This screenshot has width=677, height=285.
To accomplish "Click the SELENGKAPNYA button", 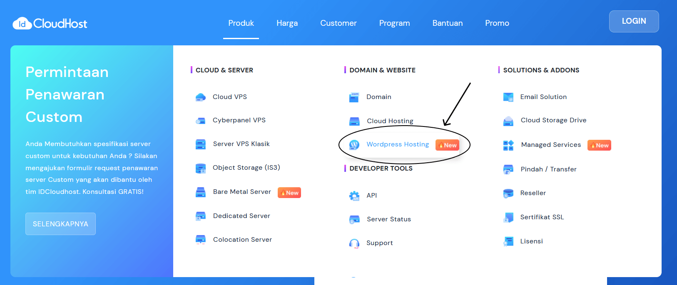I will click(x=60, y=224).
